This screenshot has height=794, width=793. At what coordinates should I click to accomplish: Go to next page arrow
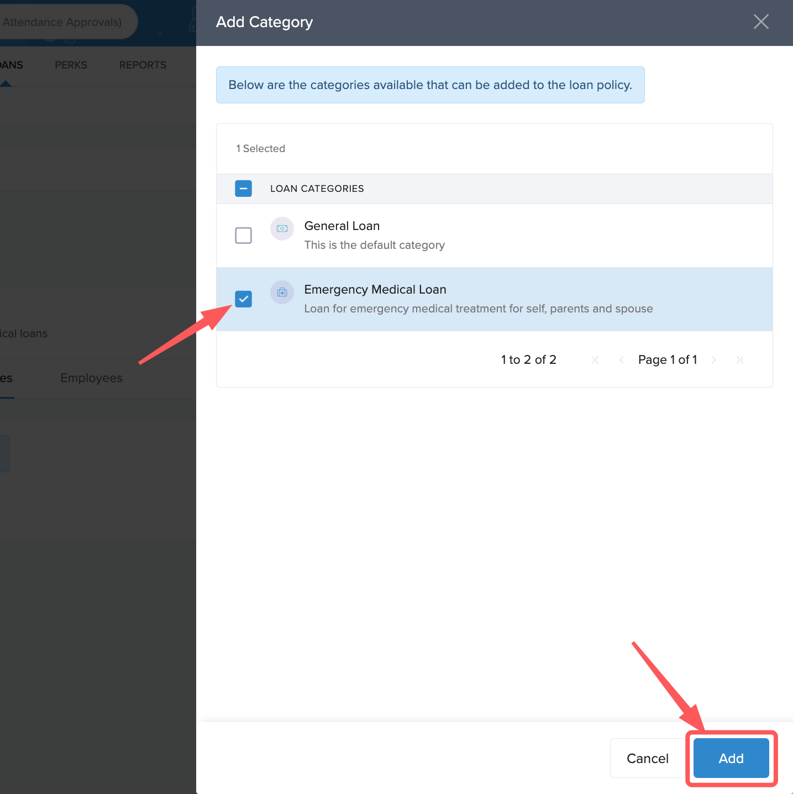coord(714,360)
